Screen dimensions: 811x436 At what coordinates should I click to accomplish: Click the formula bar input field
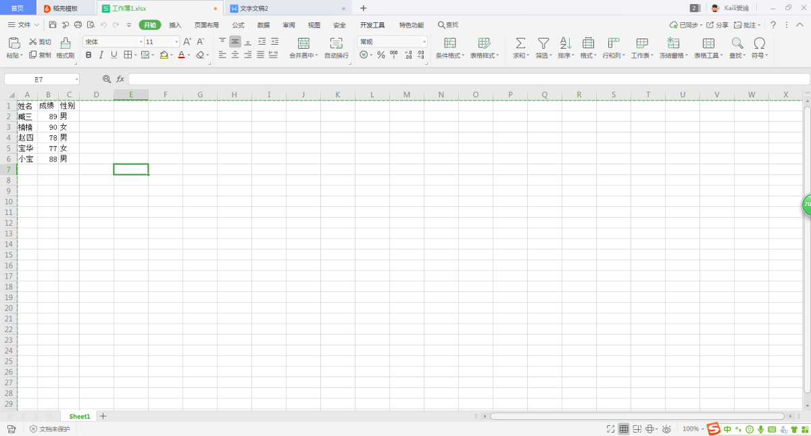[x=466, y=79]
